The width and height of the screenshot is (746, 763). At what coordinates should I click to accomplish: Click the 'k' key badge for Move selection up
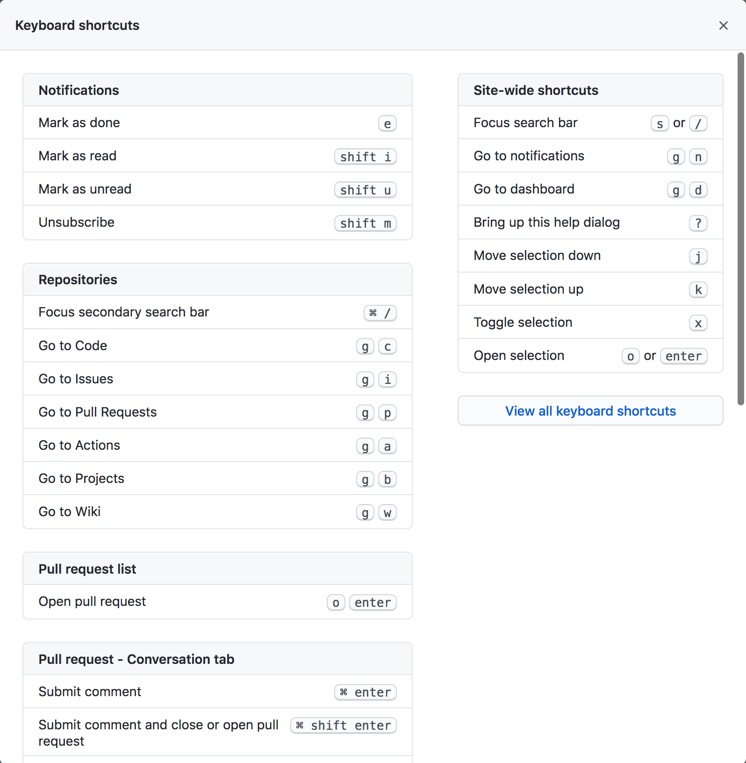coord(698,290)
